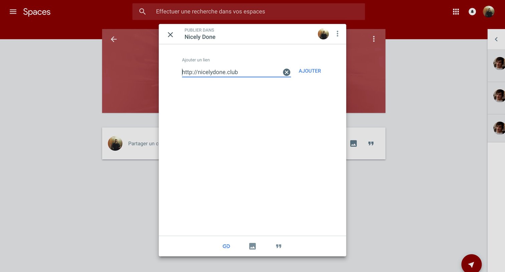Click the AJOUTER button
505x272 pixels.
tap(310, 71)
